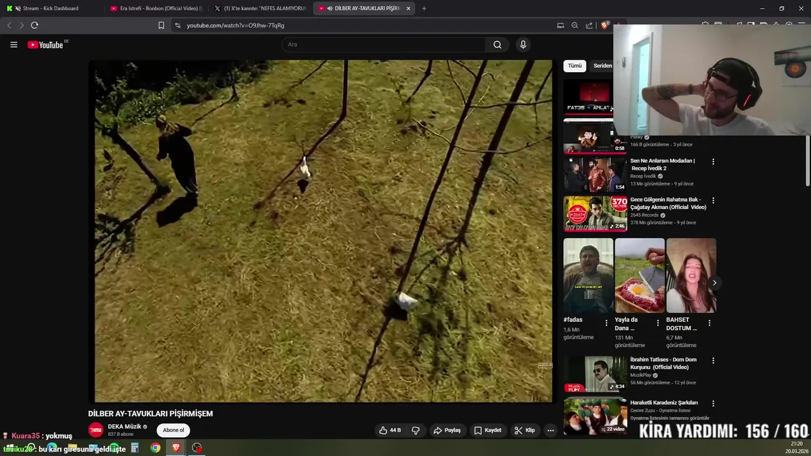
Task: Open the Yayla da Dana short thumbnail
Action: click(x=639, y=275)
